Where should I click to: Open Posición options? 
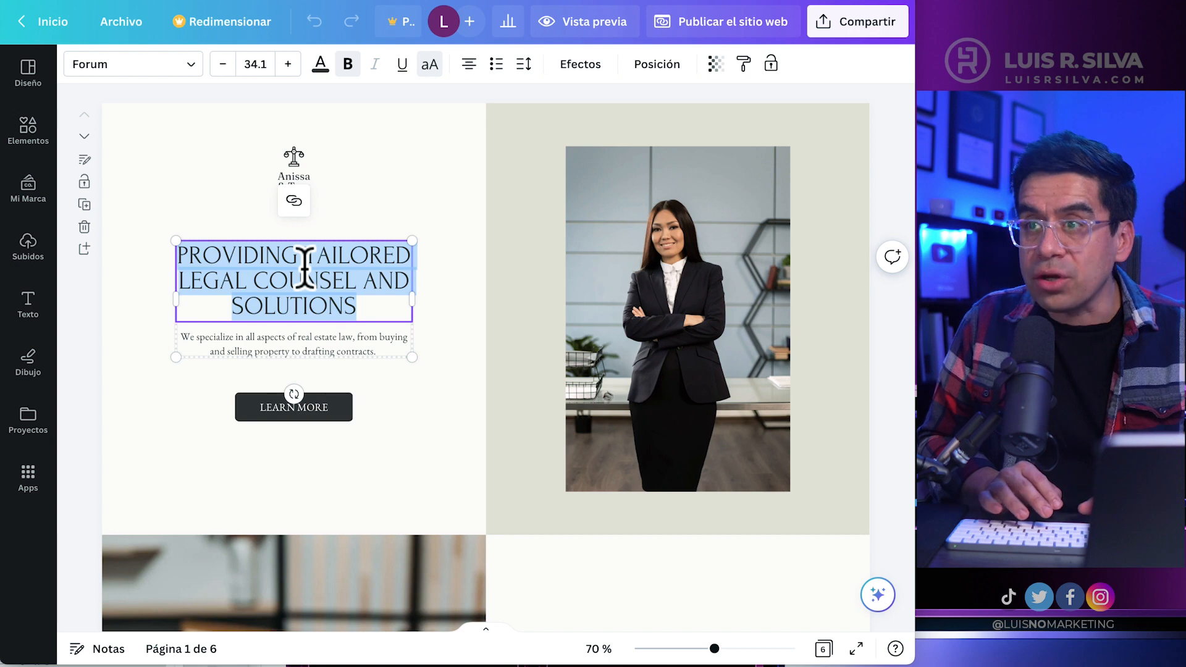657,64
